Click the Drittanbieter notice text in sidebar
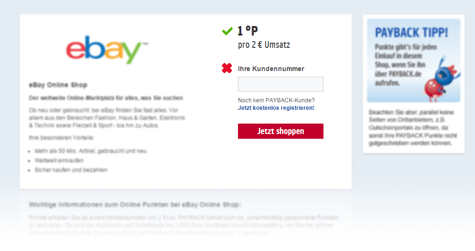475x251 pixels. [x=413, y=127]
